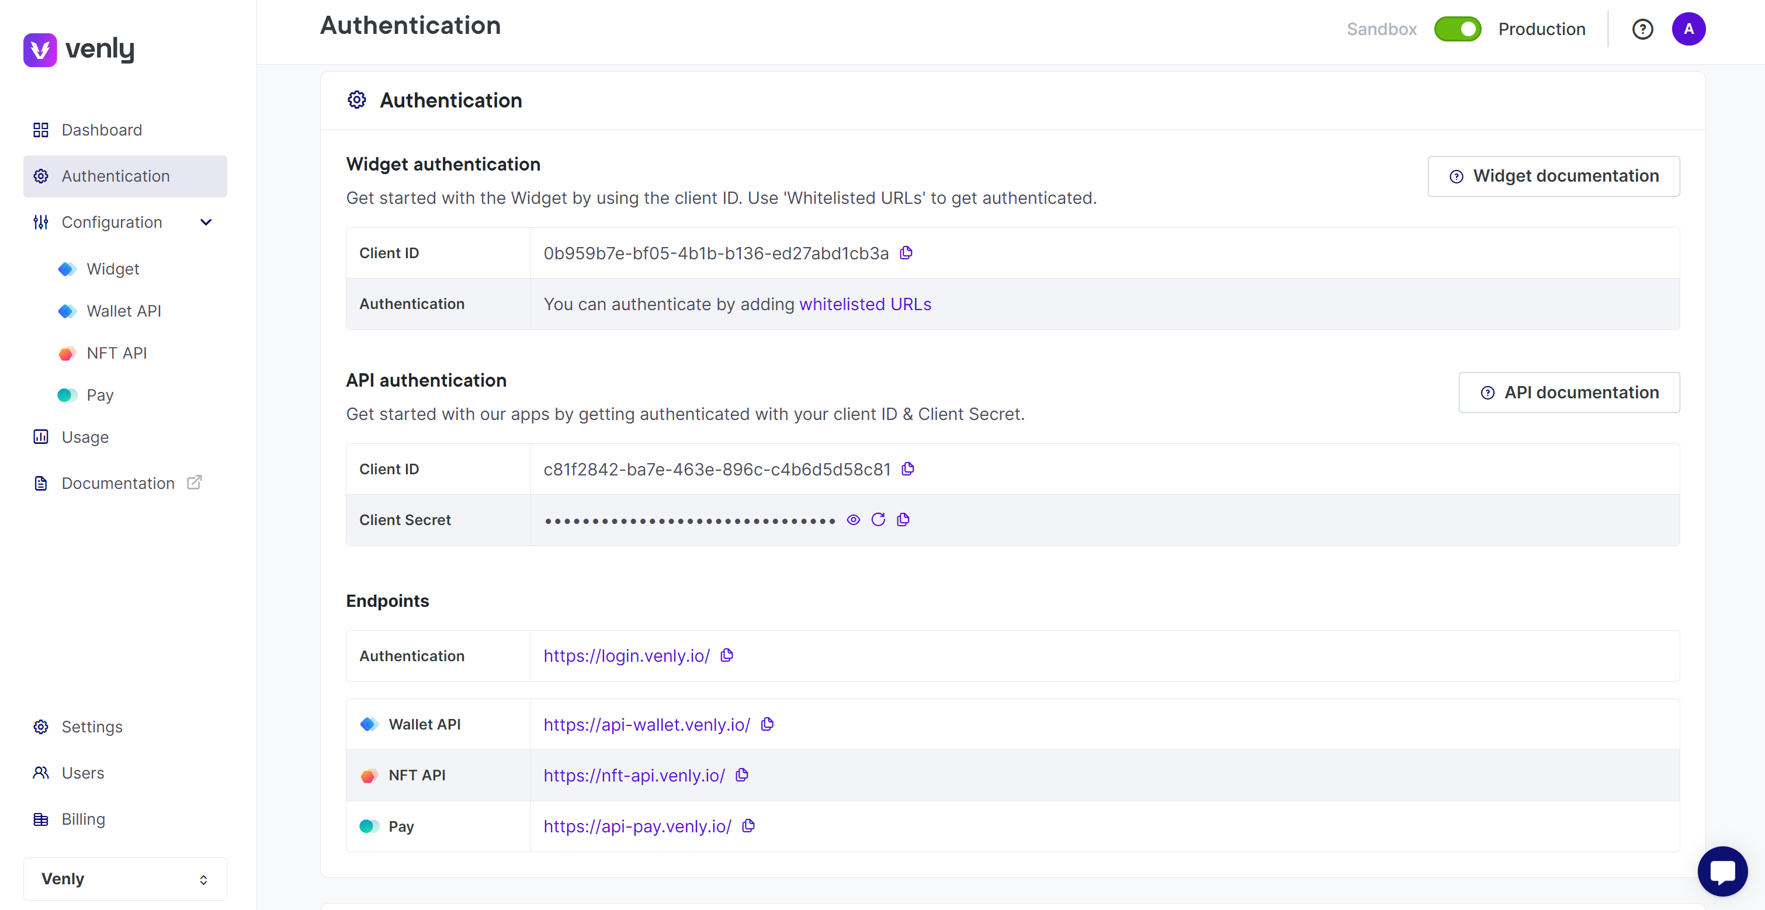The width and height of the screenshot is (1765, 910).
Task: Select Authentication in the sidebar
Action: click(126, 176)
